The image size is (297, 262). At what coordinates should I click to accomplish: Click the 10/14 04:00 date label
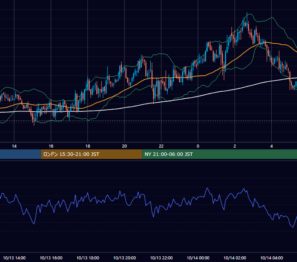coord(271,258)
